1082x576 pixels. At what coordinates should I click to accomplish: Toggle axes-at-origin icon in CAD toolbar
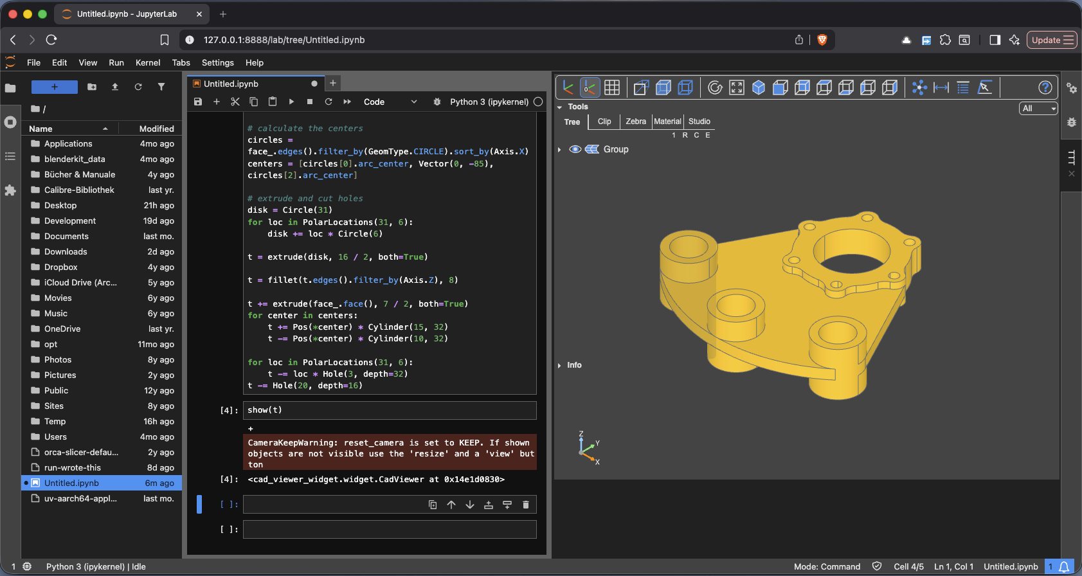click(x=590, y=87)
